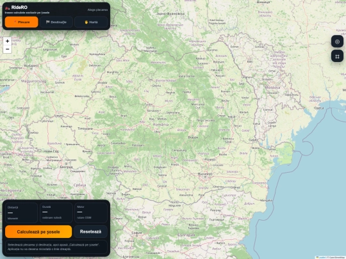This screenshot has height=259, width=346.
Task: Click the Alege plecarea status text
Action: tap(97, 10)
